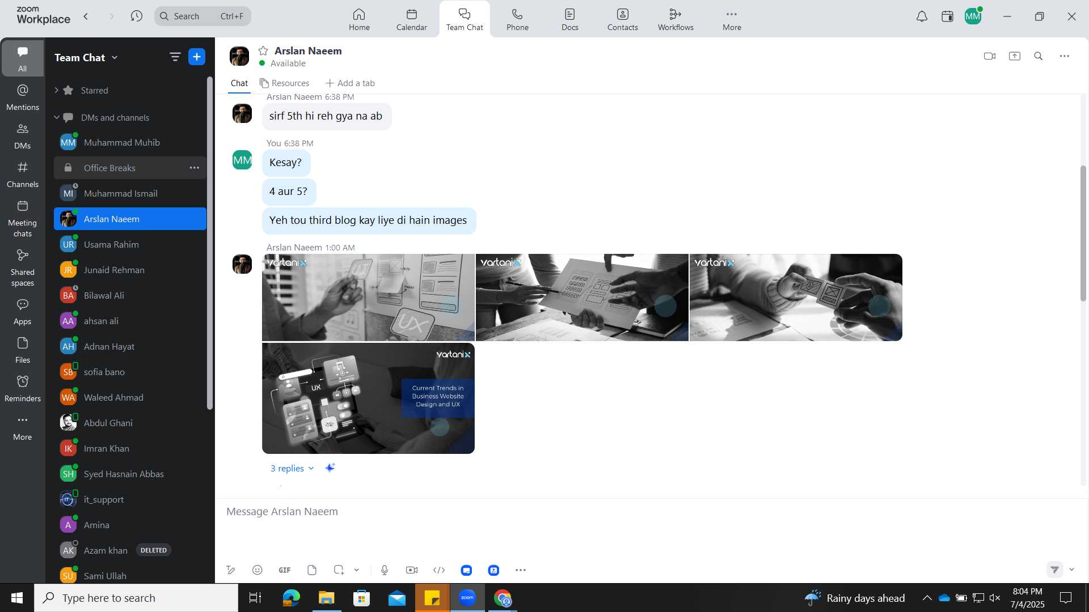Open More at the sidebar bottom

coord(23,427)
